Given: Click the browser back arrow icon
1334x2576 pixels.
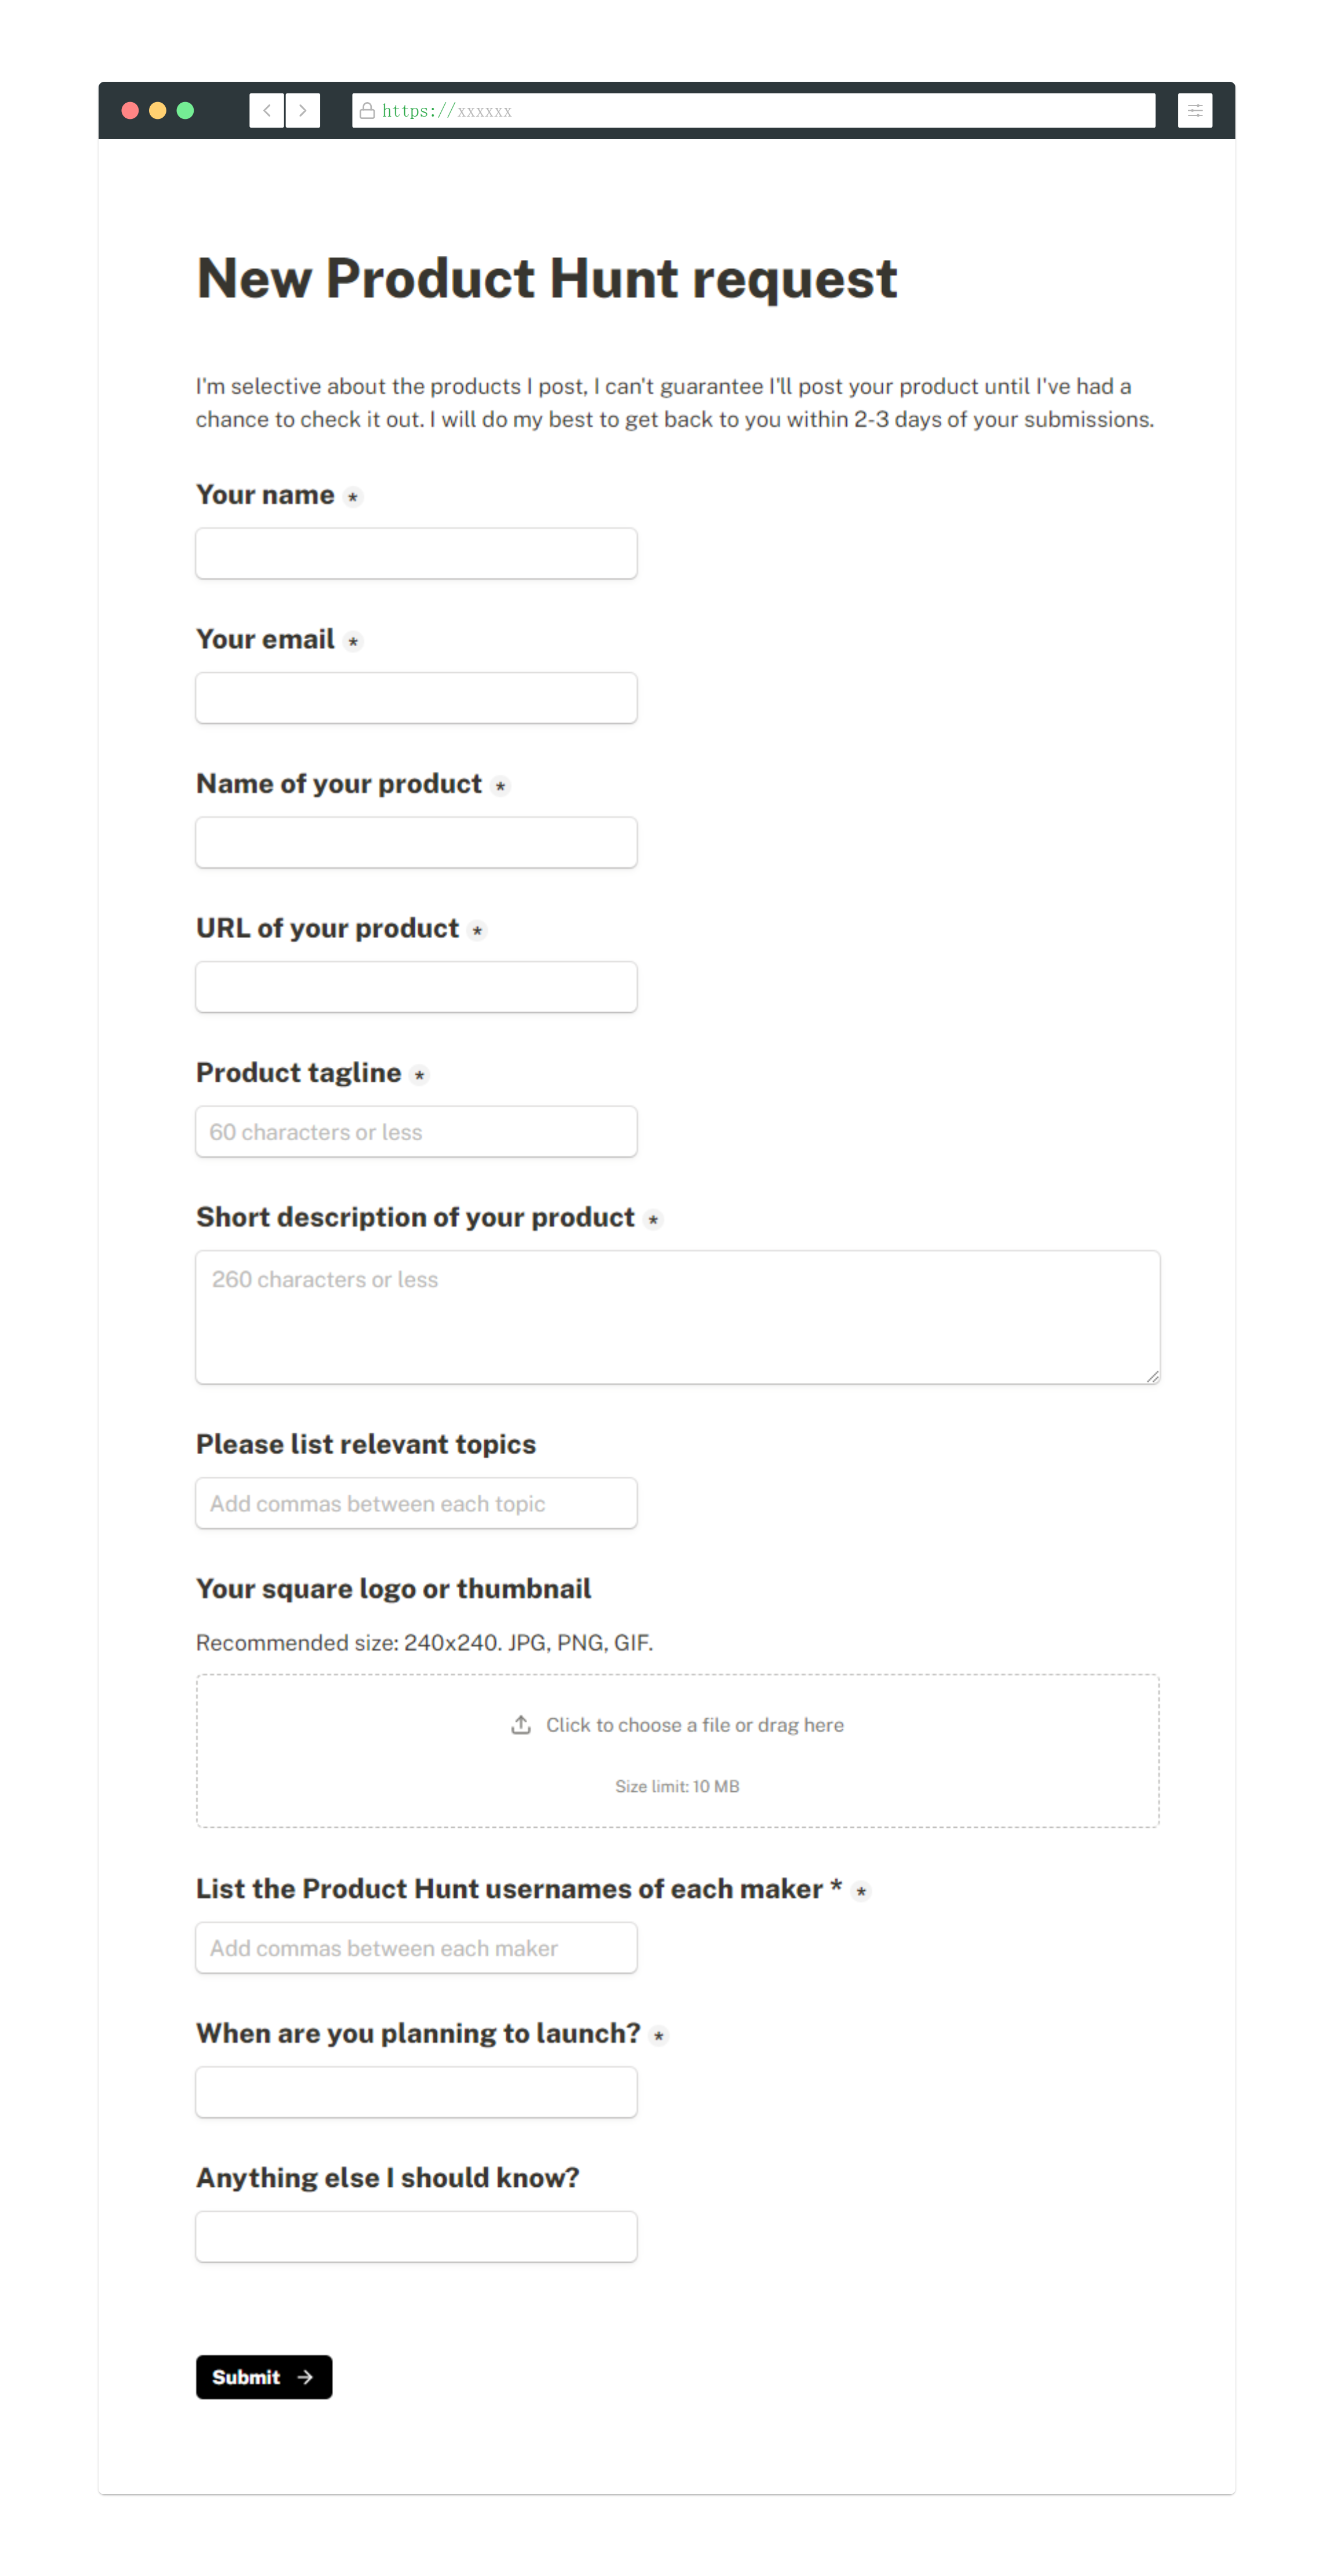Looking at the screenshot, I should pyautogui.click(x=266, y=111).
